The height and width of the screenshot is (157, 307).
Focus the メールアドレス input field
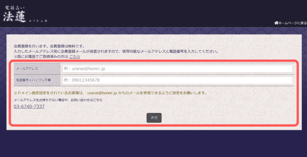(177, 69)
